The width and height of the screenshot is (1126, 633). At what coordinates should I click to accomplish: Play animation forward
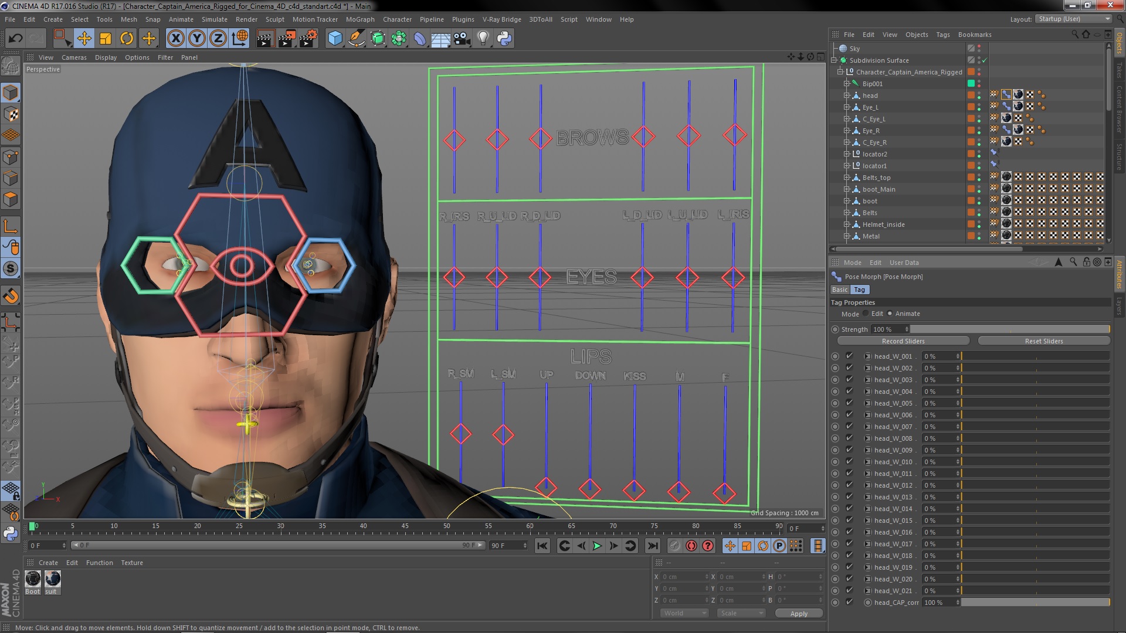(x=597, y=546)
